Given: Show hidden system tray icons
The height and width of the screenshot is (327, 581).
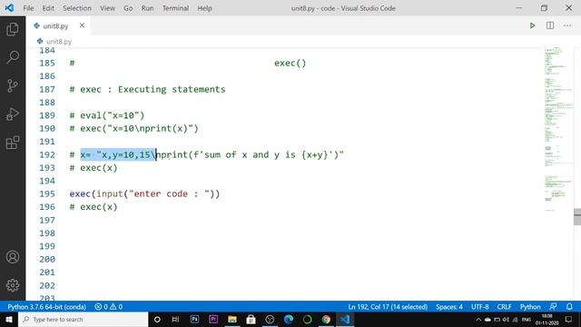Looking at the screenshot, I should (x=478, y=320).
